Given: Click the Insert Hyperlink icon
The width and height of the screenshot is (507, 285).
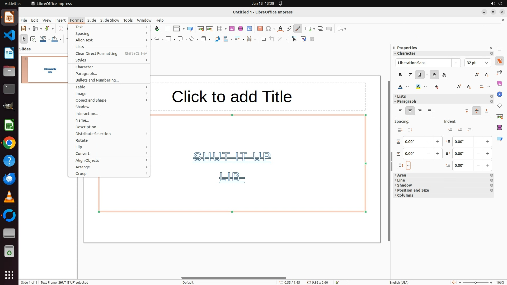Looking at the screenshot, I should click(x=289, y=29).
